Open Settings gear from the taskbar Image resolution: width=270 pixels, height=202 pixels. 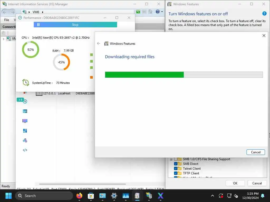(x=114, y=196)
